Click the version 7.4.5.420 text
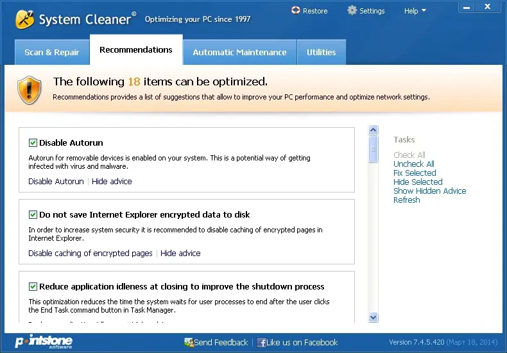 (417, 342)
